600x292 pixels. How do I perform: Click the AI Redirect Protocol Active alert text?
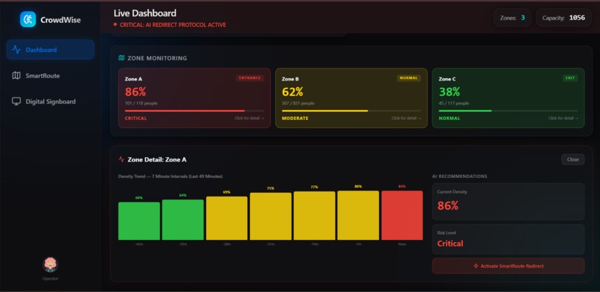(x=173, y=25)
